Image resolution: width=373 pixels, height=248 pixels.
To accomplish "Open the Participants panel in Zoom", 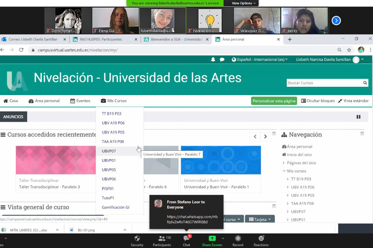I will point(162,239).
